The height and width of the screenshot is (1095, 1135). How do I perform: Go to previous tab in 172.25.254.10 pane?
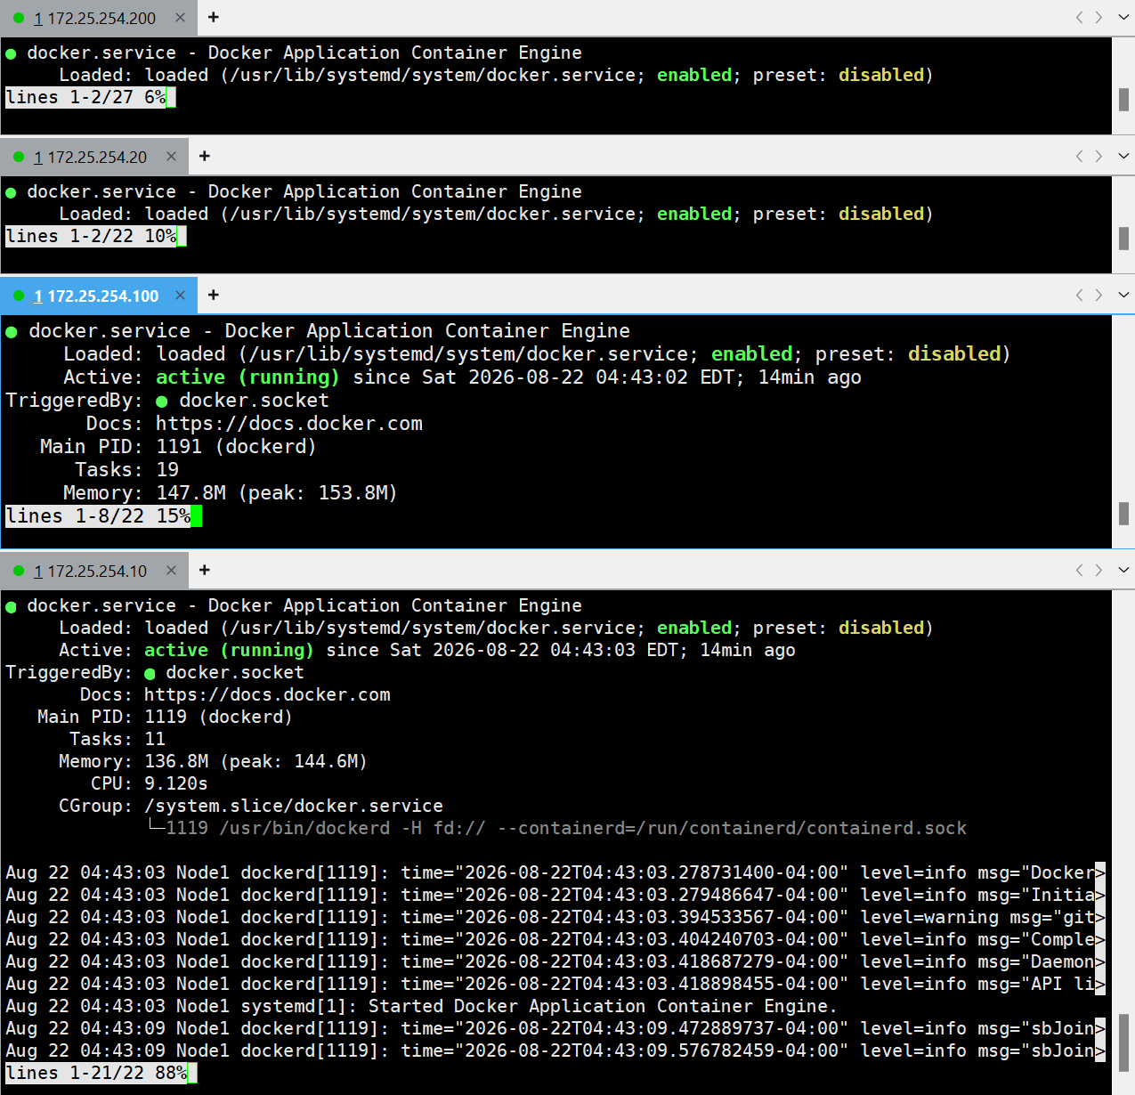pyautogui.click(x=1080, y=570)
